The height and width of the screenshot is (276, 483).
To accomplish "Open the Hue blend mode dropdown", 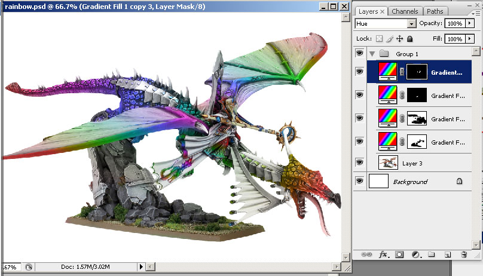I will click(x=411, y=24).
